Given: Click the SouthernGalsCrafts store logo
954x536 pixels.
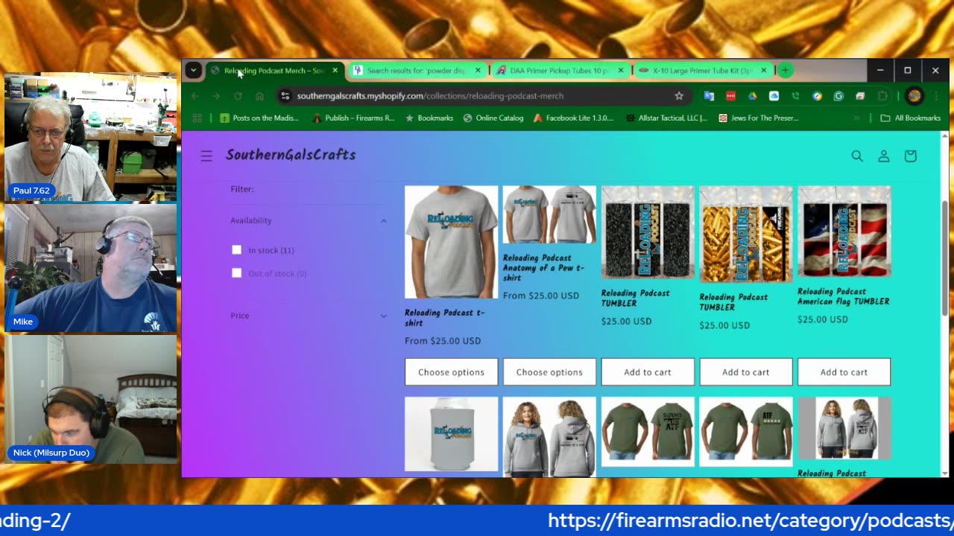Looking at the screenshot, I should coord(291,155).
